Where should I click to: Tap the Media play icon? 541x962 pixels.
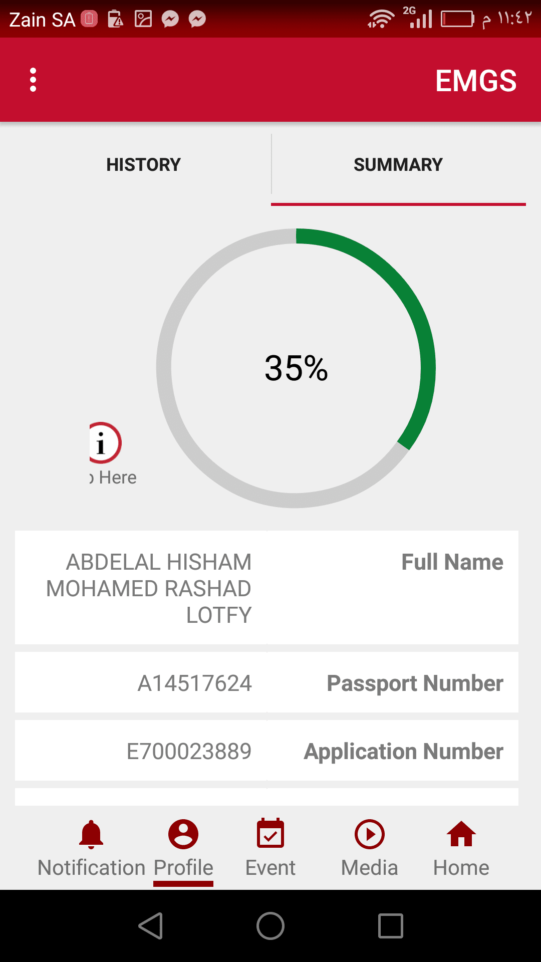[370, 835]
